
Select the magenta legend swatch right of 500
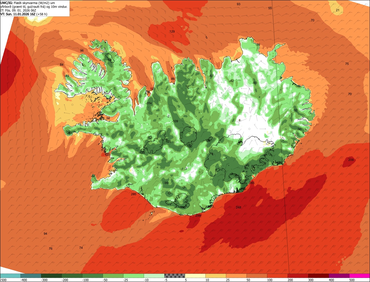[x=360, y=276]
